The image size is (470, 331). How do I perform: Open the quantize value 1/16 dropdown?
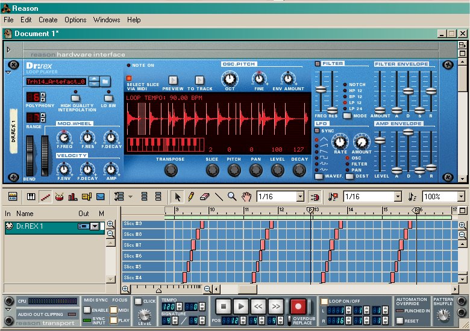(398, 197)
